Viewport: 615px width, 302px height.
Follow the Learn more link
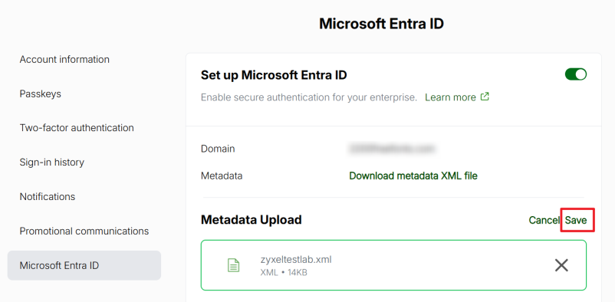point(450,97)
